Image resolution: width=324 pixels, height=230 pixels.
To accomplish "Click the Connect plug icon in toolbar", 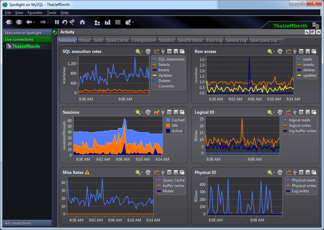I will [x=9, y=22].
